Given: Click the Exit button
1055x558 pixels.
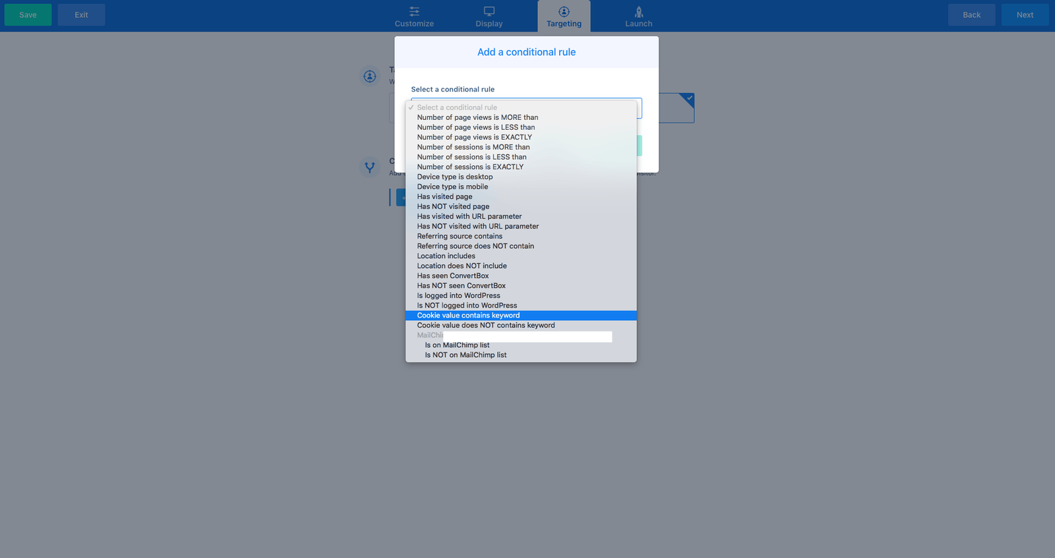Looking at the screenshot, I should click(x=81, y=14).
